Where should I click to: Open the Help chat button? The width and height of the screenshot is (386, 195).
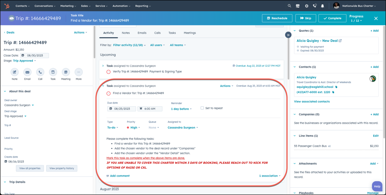tap(377, 186)
